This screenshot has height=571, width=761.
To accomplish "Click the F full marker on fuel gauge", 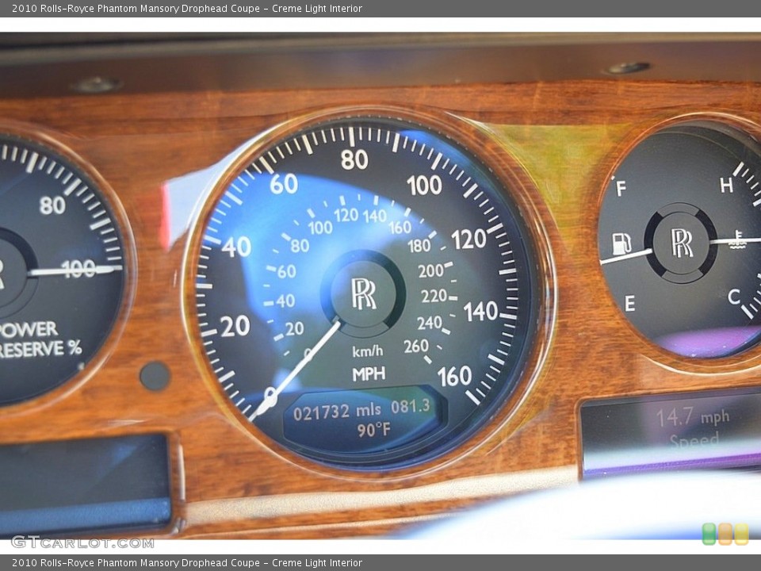I will 621,189.
